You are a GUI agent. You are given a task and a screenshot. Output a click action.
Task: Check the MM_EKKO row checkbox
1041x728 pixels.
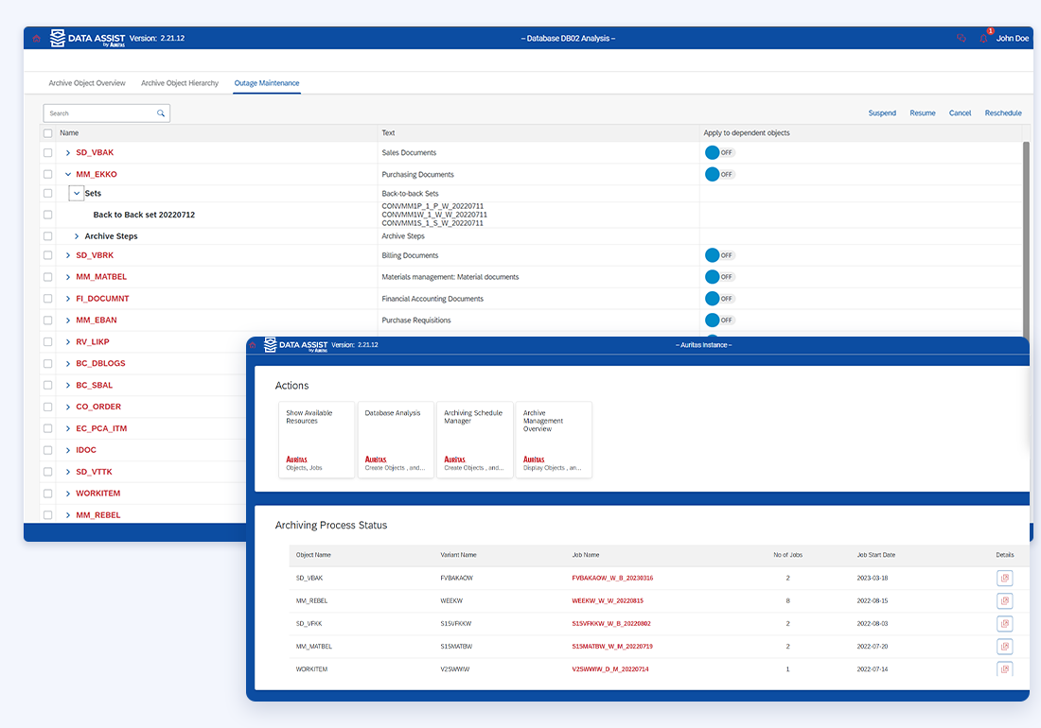pos(48,174)
